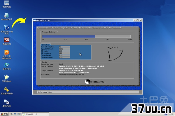Screen dimensions: 175x116
Task: Click the Time remaining value 0:10
Action: 64,57
